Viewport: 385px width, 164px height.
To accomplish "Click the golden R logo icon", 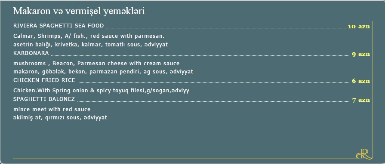I will coord(363,154).
